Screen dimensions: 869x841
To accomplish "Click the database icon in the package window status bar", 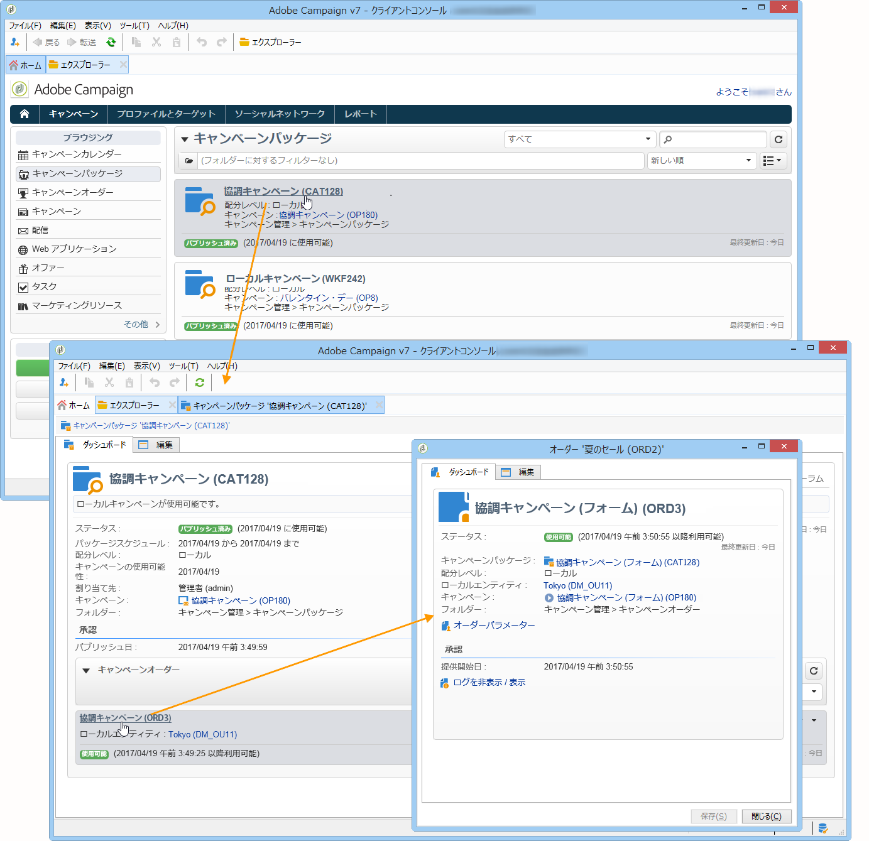I will (823, 828).
